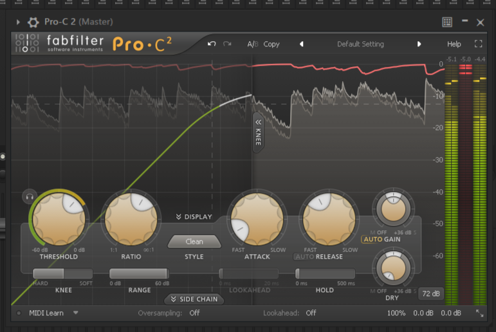The height and width of the screenshot is (332, 496).
Task: Redo the last undone change
Action: [x=227, y=44]
